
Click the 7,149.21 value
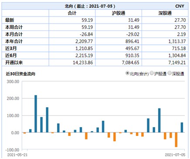click(x=177, y=62)
